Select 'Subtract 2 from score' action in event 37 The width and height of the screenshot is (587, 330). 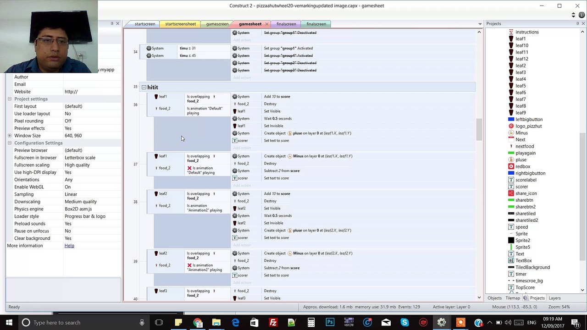tap(282, 171)
